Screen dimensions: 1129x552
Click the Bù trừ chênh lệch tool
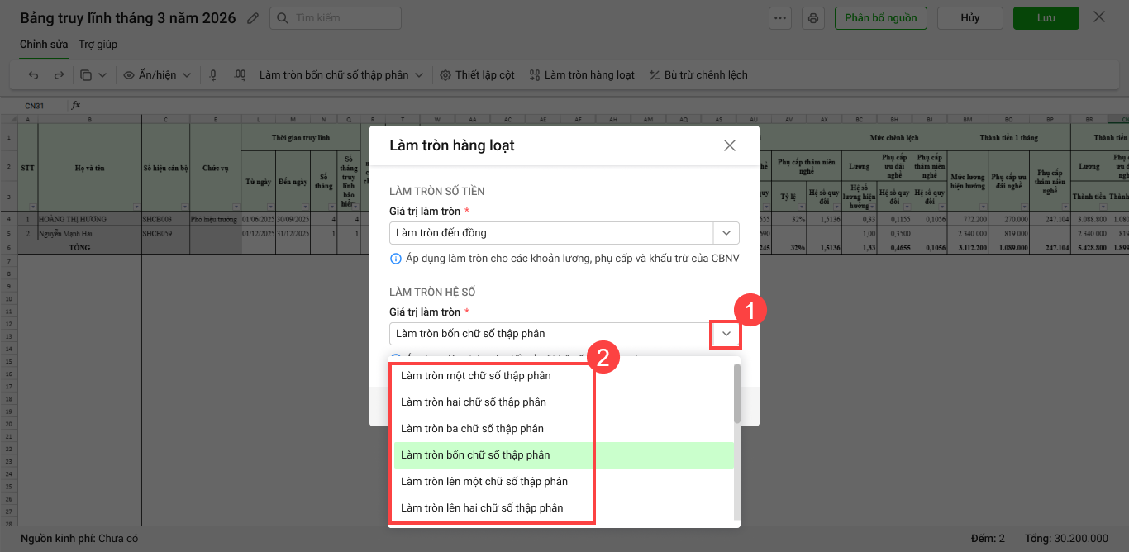coord(698,75)
